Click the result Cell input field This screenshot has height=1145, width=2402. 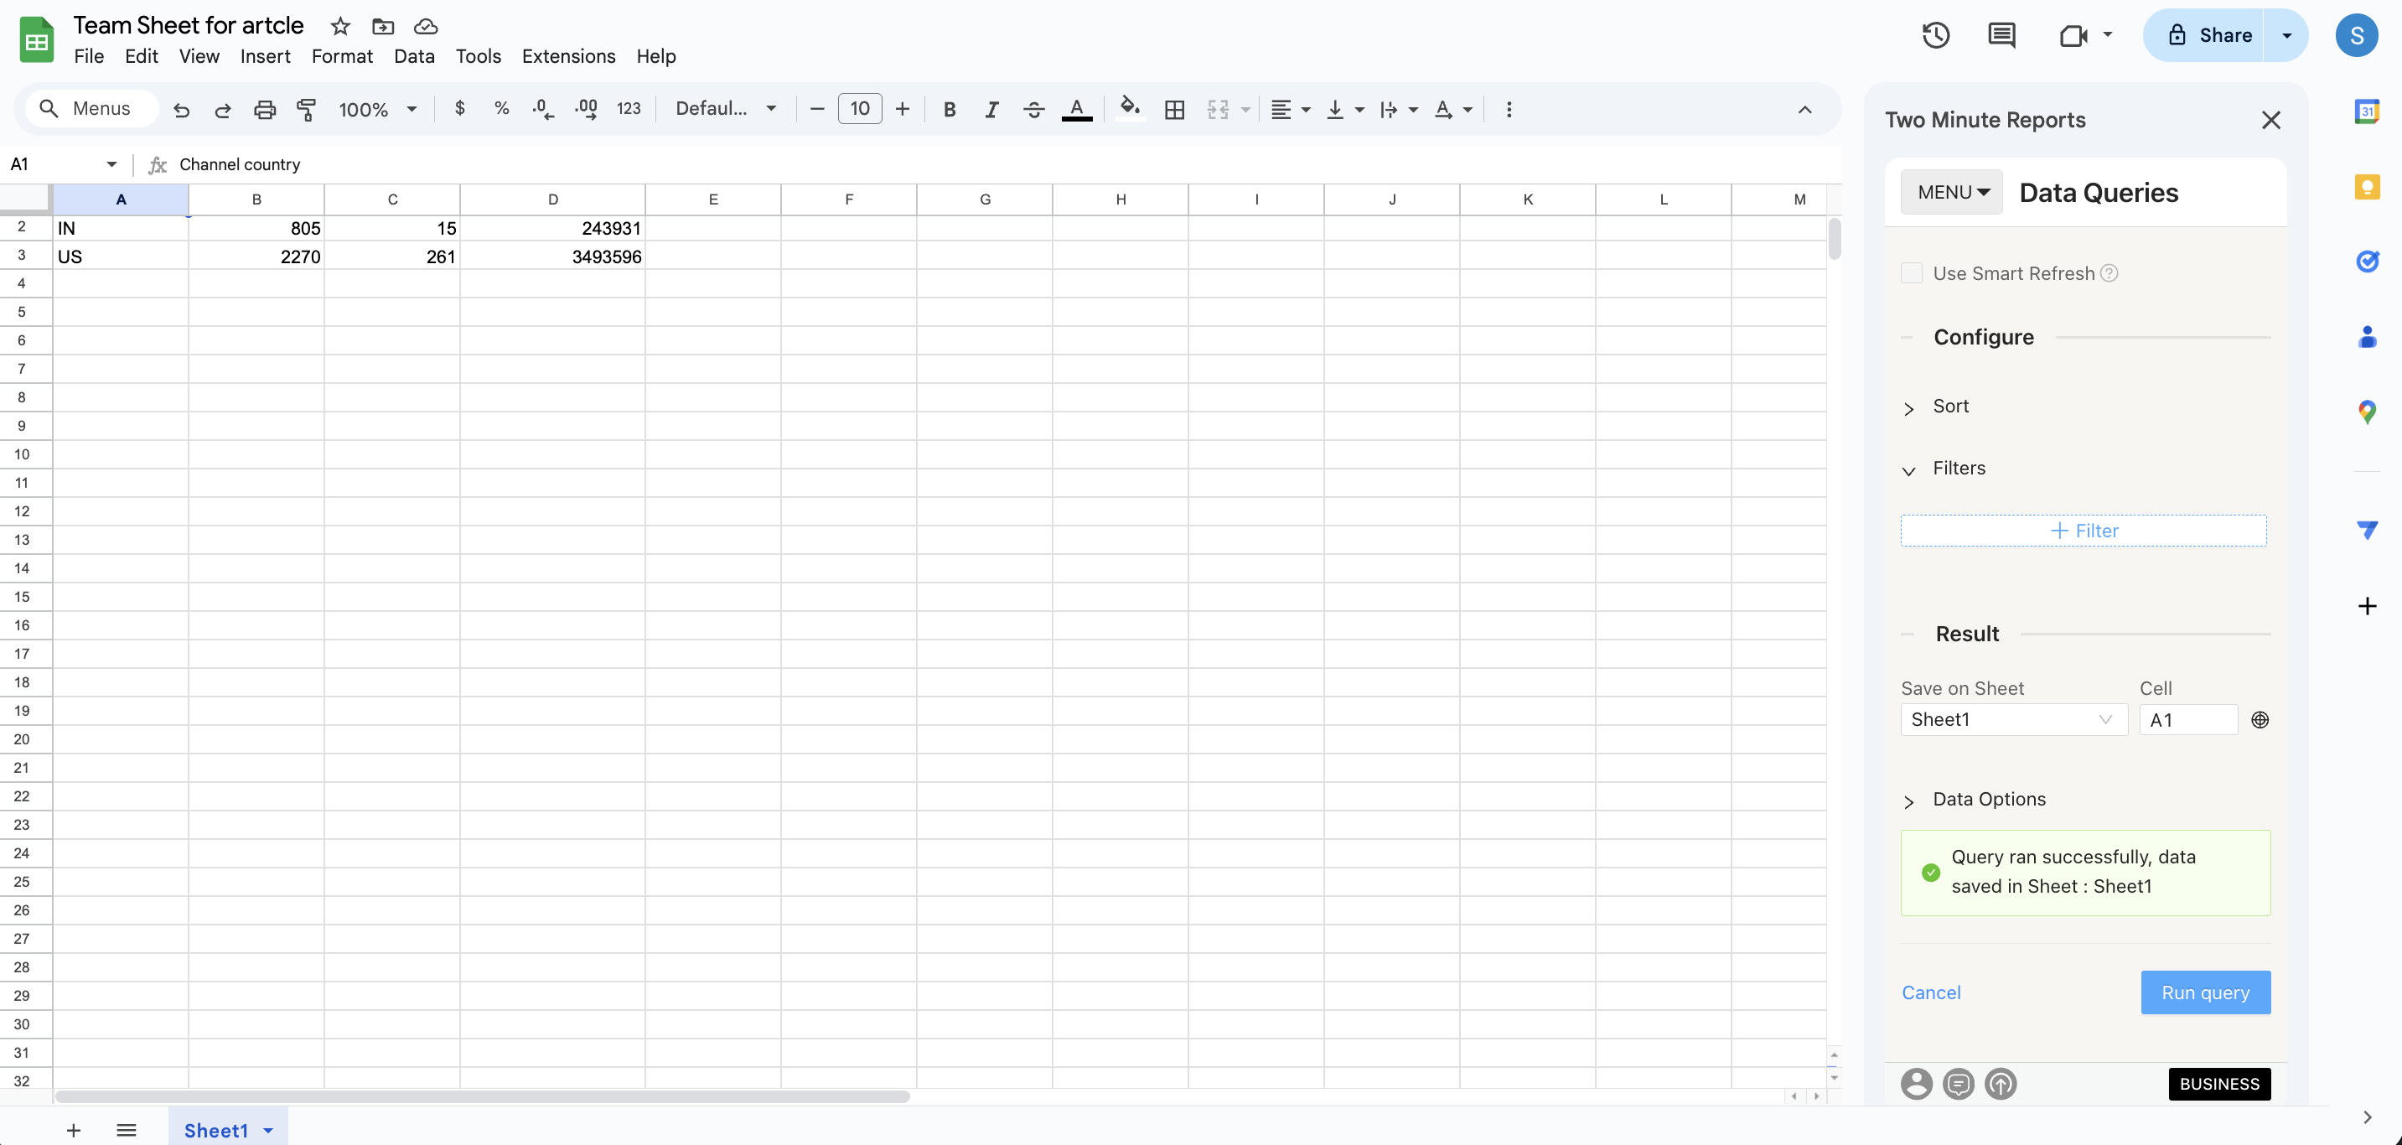(x=2187, y=720)
